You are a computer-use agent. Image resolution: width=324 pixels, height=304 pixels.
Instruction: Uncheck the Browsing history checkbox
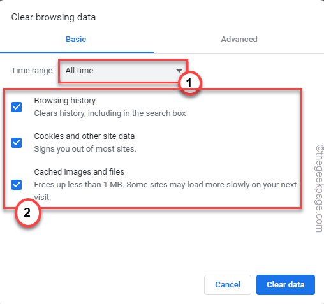17,107
